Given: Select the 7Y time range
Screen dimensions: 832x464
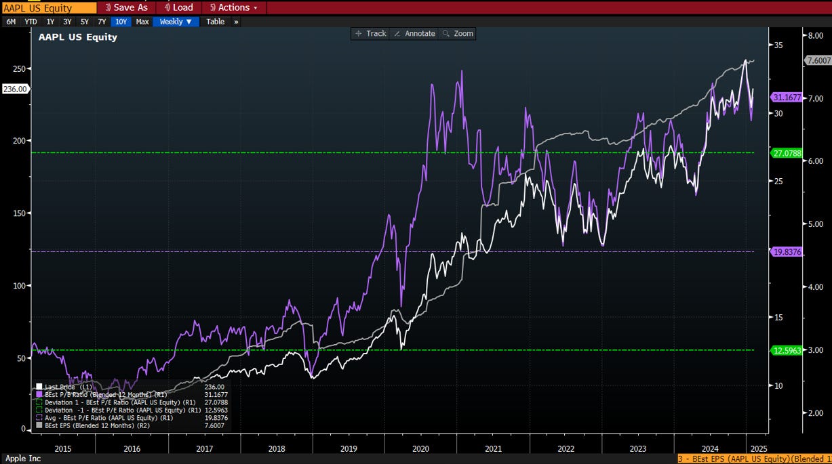Looking at the screenshot, I should tap(102, 22).
